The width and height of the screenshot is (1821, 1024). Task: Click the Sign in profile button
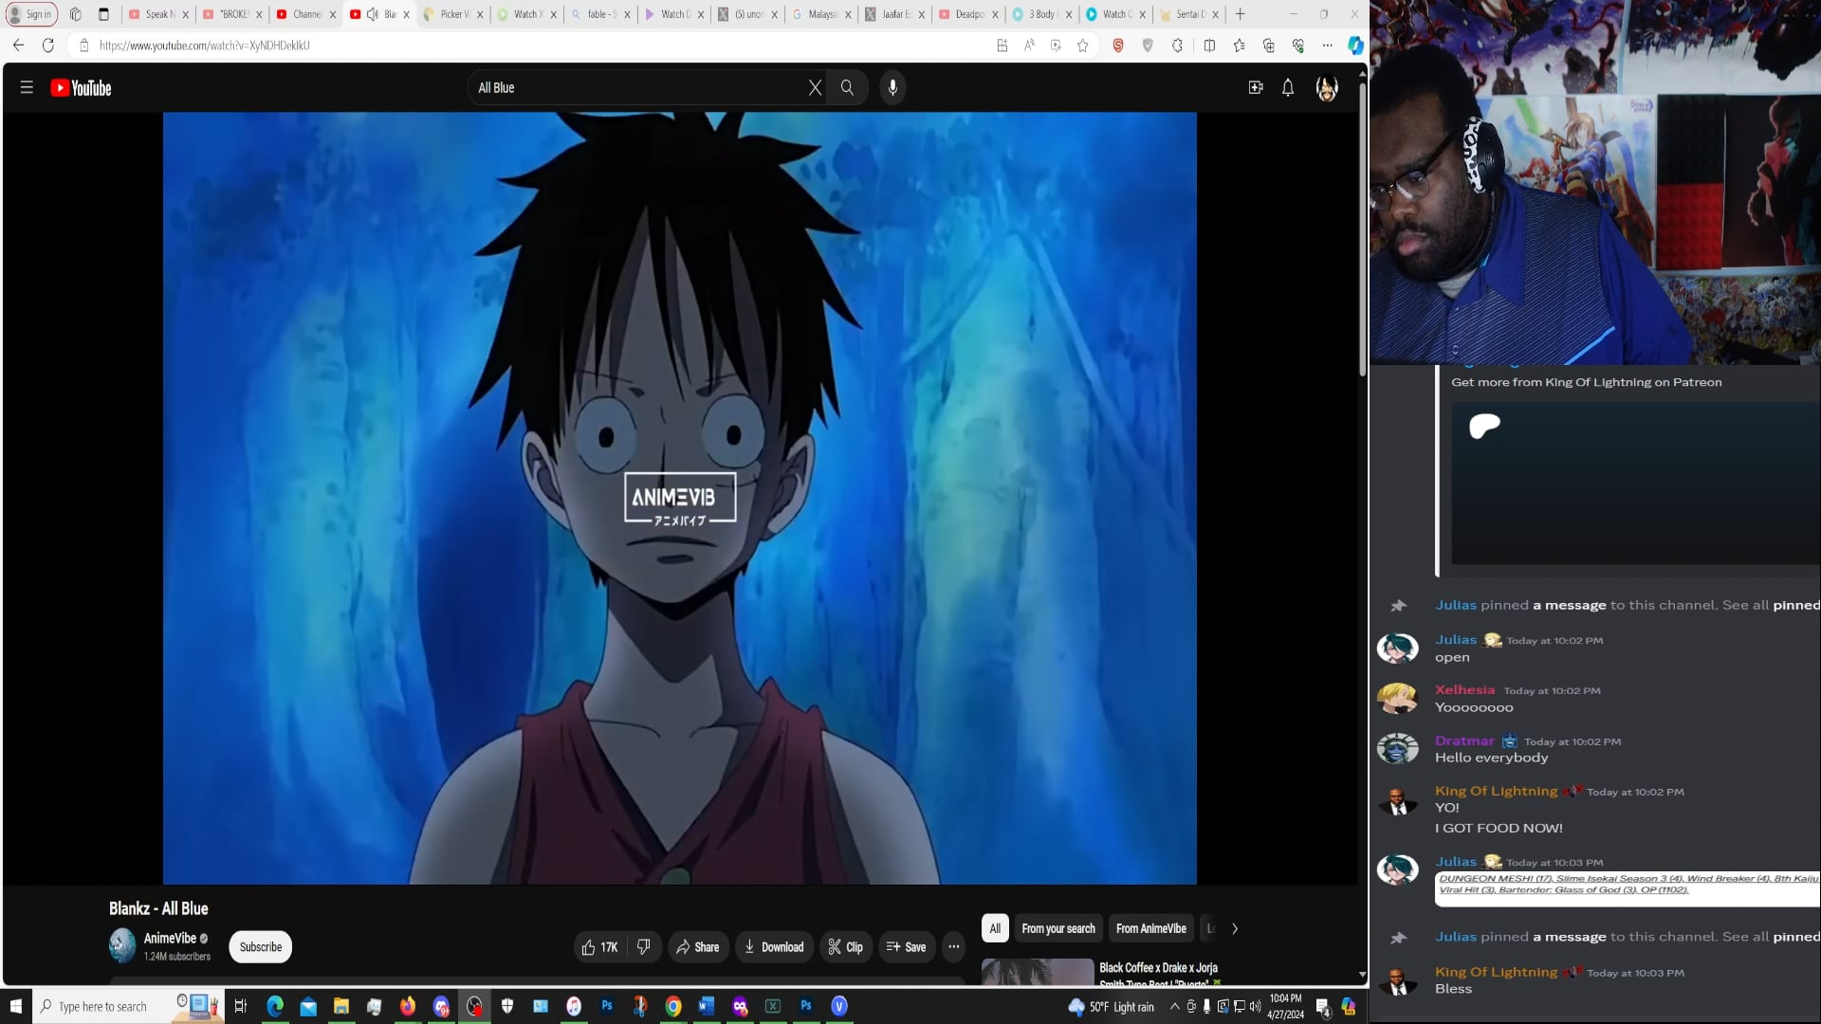[31, 14]
